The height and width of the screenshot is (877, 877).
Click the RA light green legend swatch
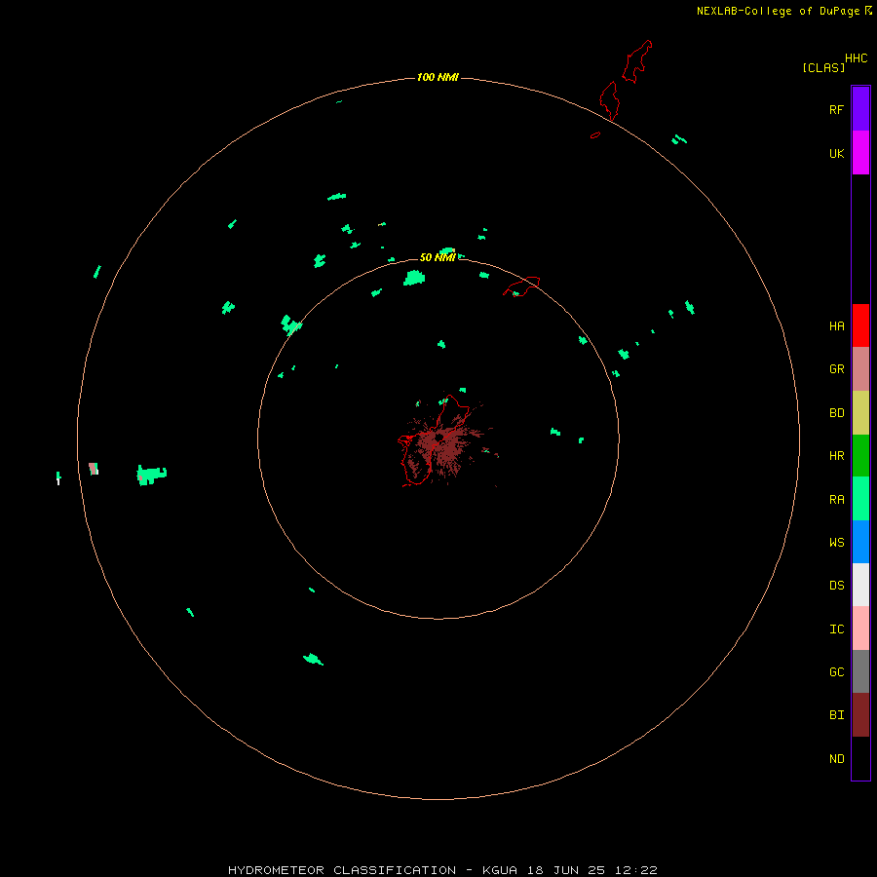point(860,499)
